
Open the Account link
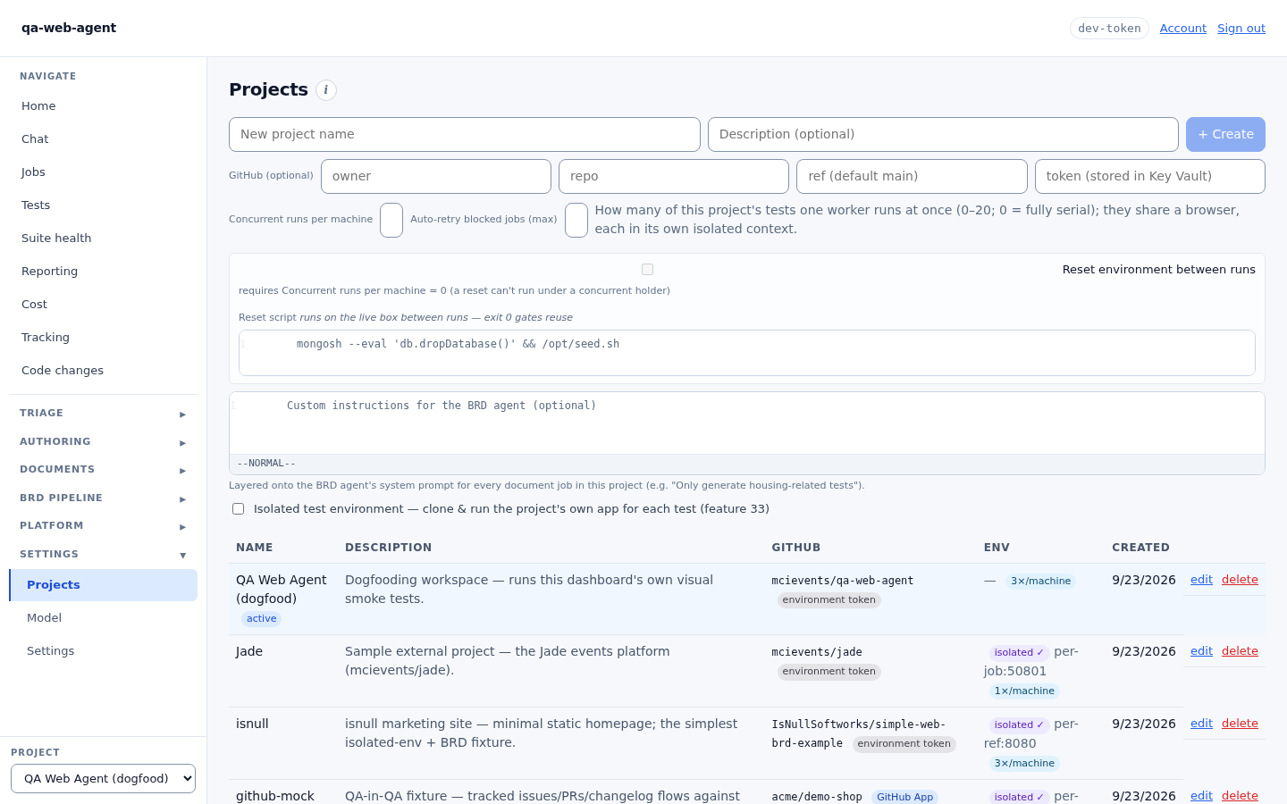point(1183,29)
